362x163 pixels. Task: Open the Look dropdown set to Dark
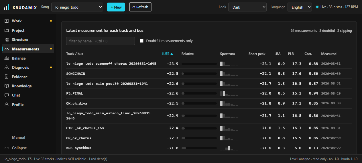[x=247, y=7]
